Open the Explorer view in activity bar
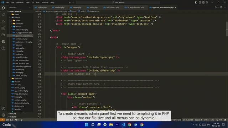 point(3,8)
